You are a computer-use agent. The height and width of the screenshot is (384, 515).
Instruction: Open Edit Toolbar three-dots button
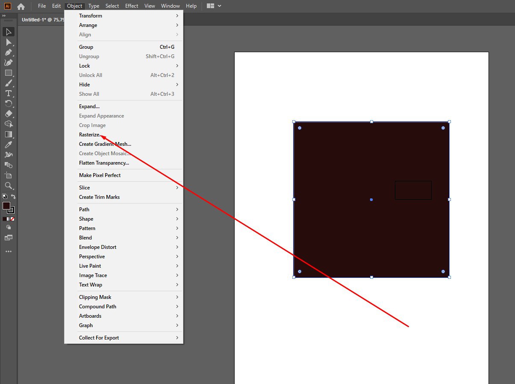click(x=9, y=251)
